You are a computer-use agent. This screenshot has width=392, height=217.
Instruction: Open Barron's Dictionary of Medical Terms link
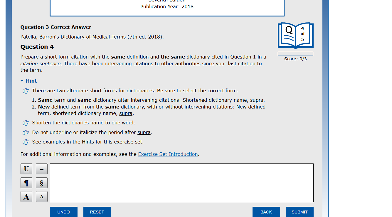(83, 37)
